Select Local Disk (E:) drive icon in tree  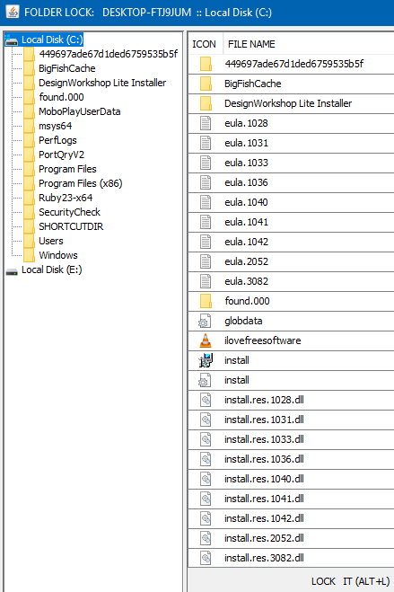coord(12,271)
